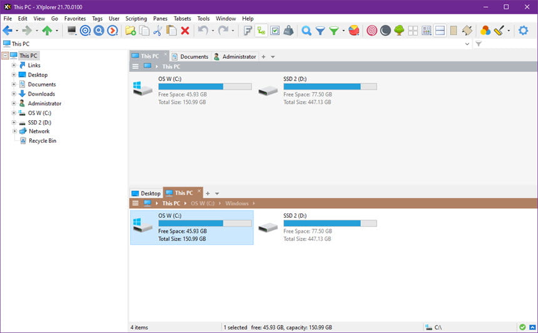Image resolution: width=538 pixels, height=333 pixels.
Task: Open the top pane tab list dropdown
Action: [273, 56]
